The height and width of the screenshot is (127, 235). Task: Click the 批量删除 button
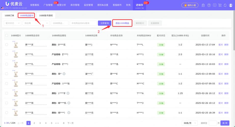(155, 23)
